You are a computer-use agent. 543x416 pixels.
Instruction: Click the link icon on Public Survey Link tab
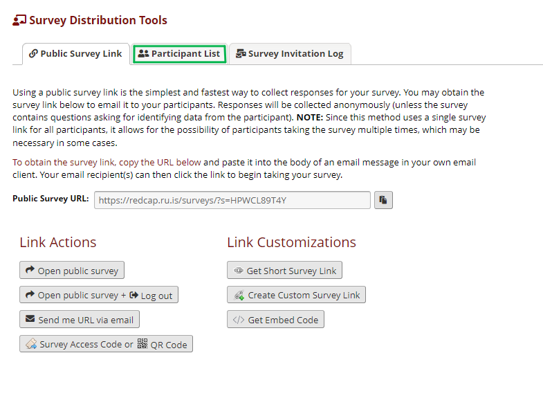(x=33, y=53)
